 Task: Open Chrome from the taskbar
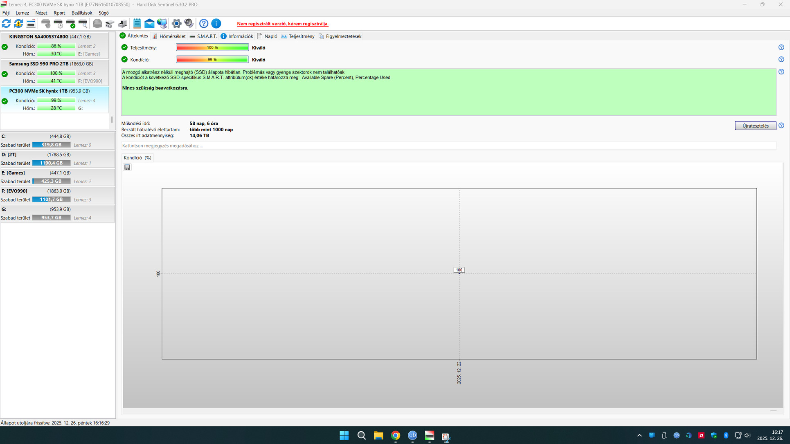point(395,435)
